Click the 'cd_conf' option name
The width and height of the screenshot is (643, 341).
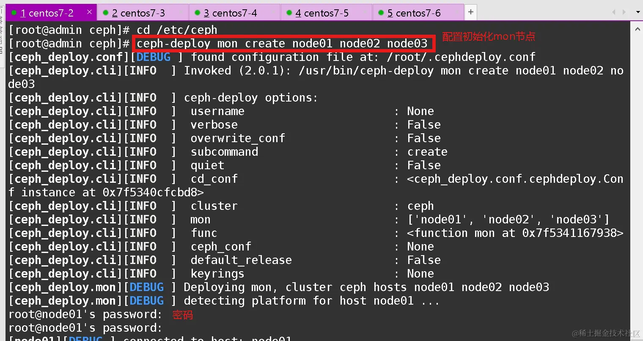coord(214,179)
